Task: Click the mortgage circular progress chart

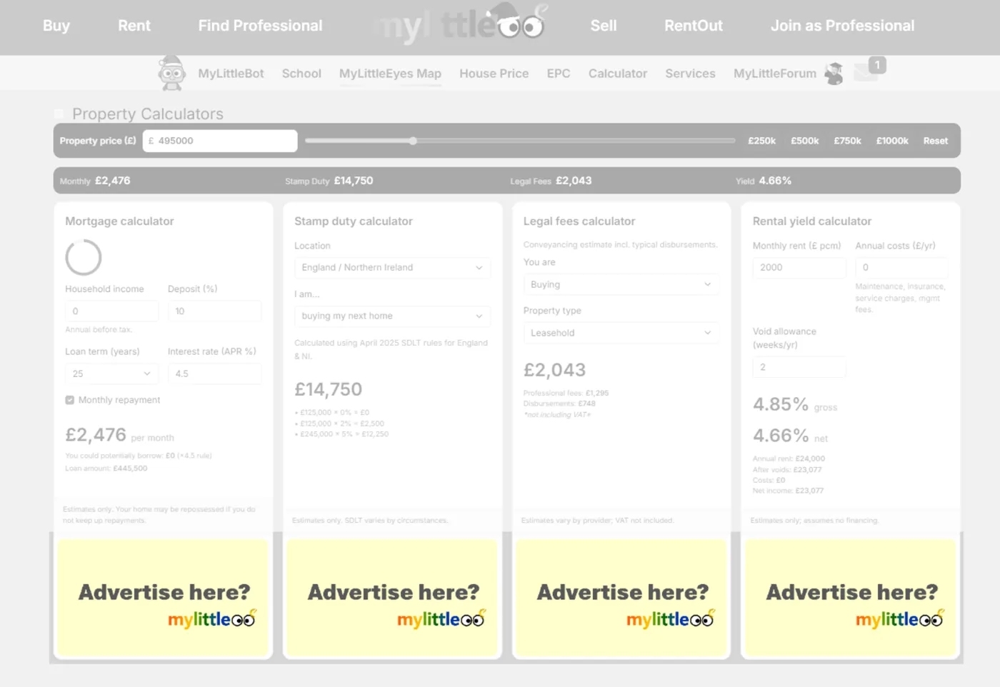Action: tap(84, 257)
